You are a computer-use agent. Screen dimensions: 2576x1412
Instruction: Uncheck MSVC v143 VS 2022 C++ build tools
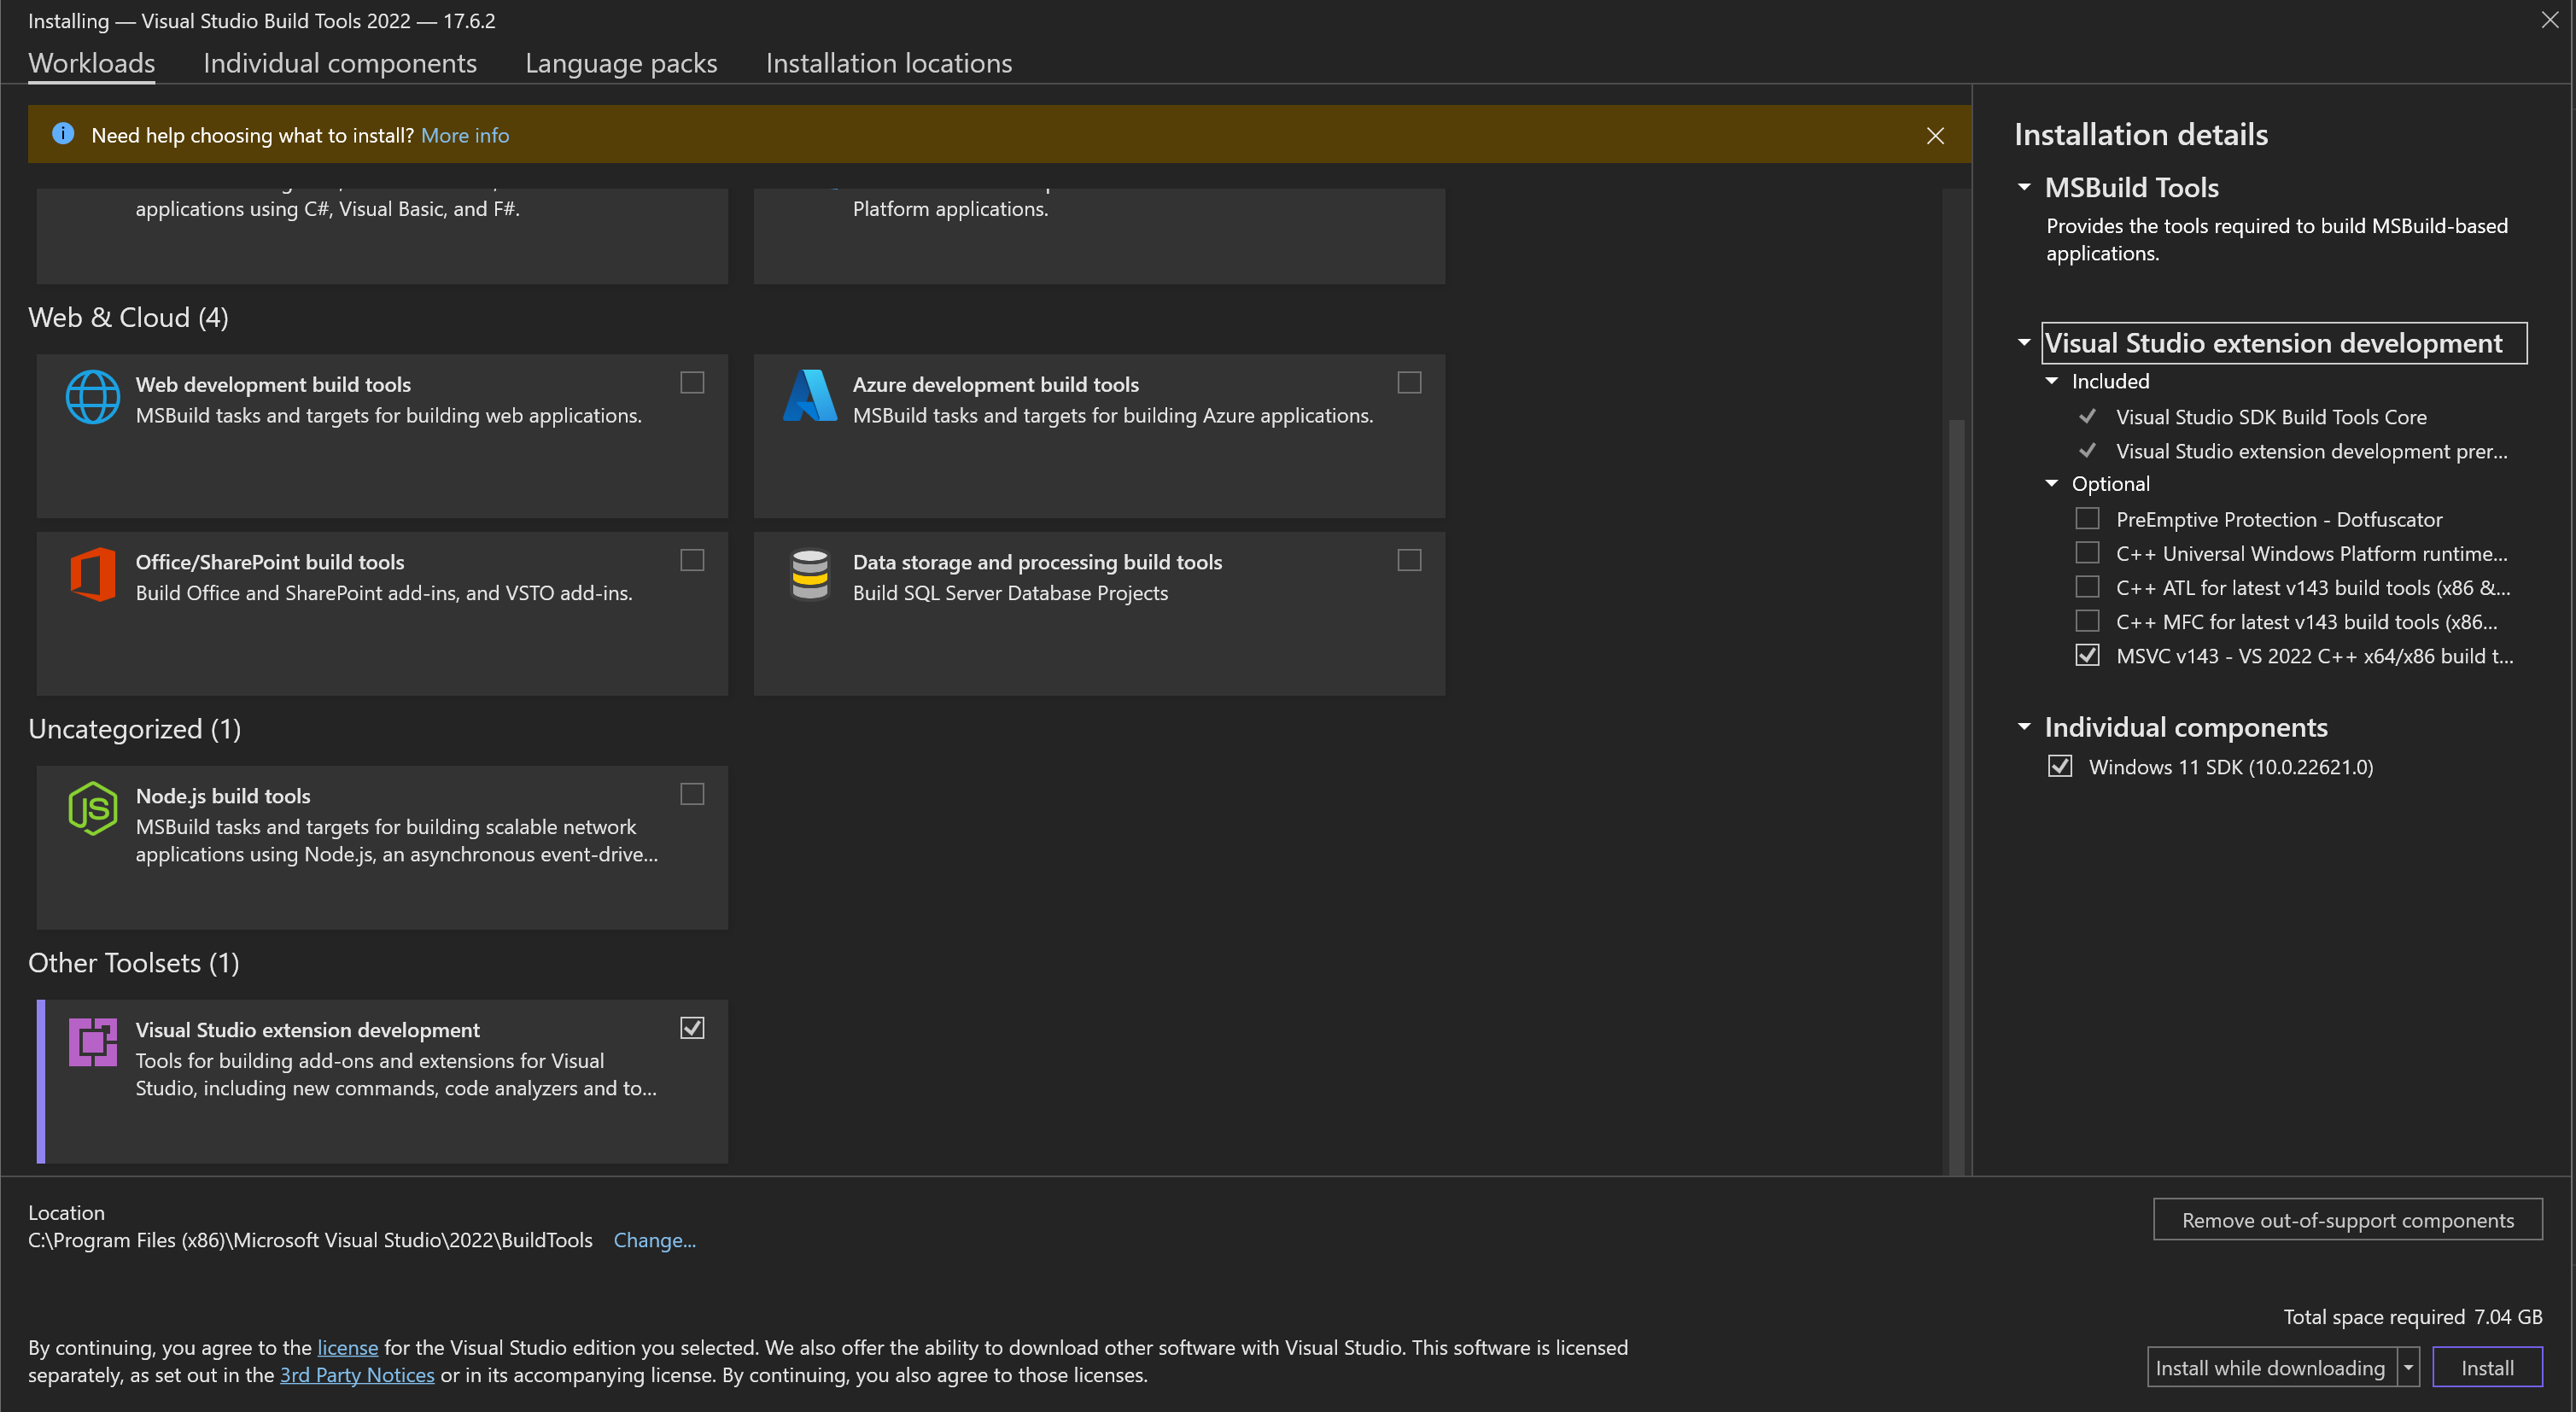click(2087, 655)
